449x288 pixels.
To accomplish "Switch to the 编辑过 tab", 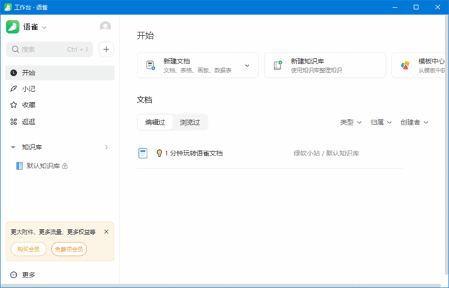I will (x=155, y=123).
